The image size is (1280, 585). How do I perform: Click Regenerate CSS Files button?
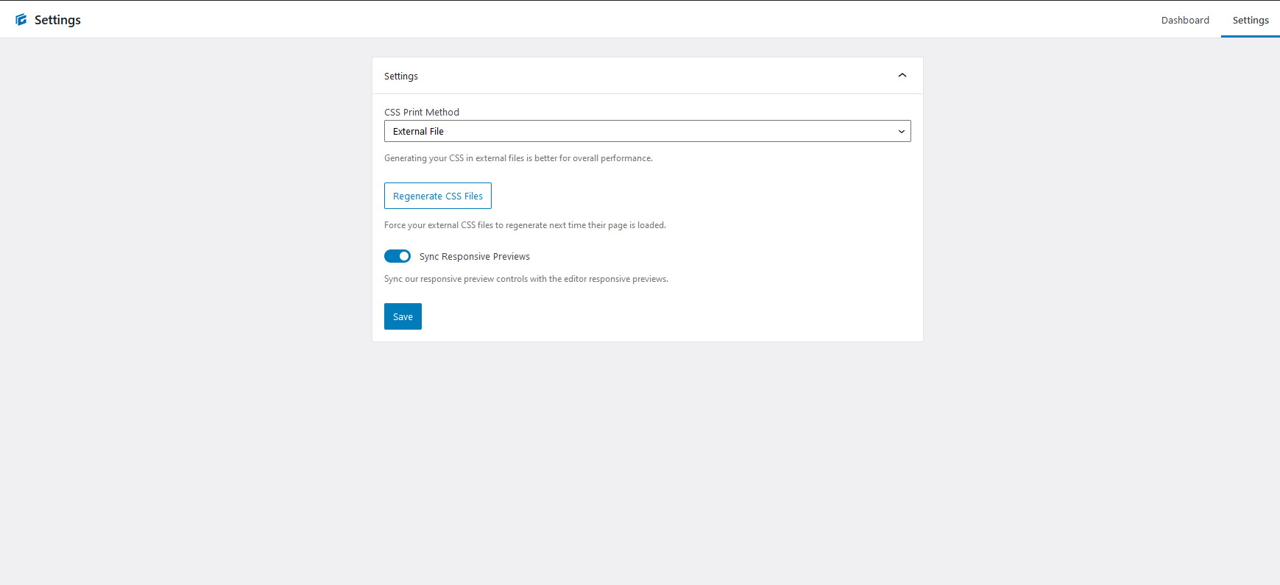pyautogui.click(x=438, y=196)
